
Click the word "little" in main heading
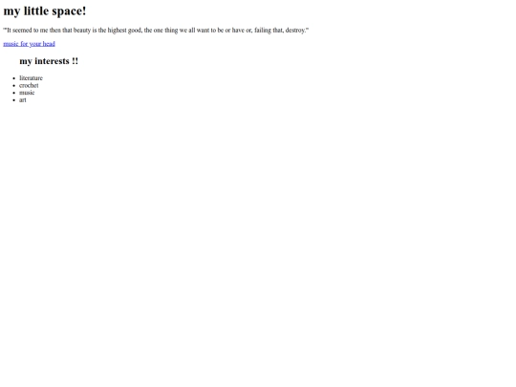point(36,11)
